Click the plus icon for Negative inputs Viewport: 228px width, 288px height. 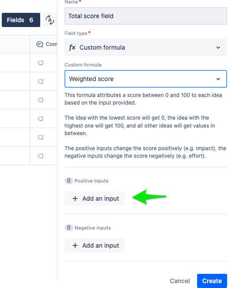75,245
